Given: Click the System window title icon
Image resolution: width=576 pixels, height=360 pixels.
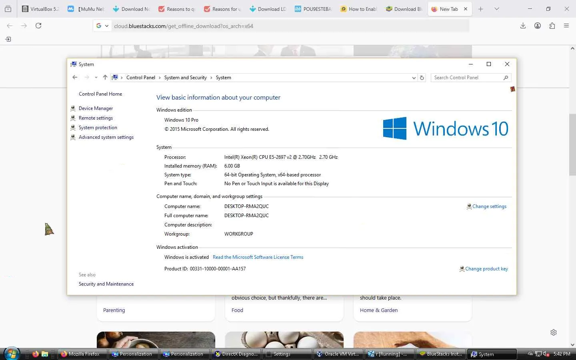Looking at the screenshot, I should point(74,64).
